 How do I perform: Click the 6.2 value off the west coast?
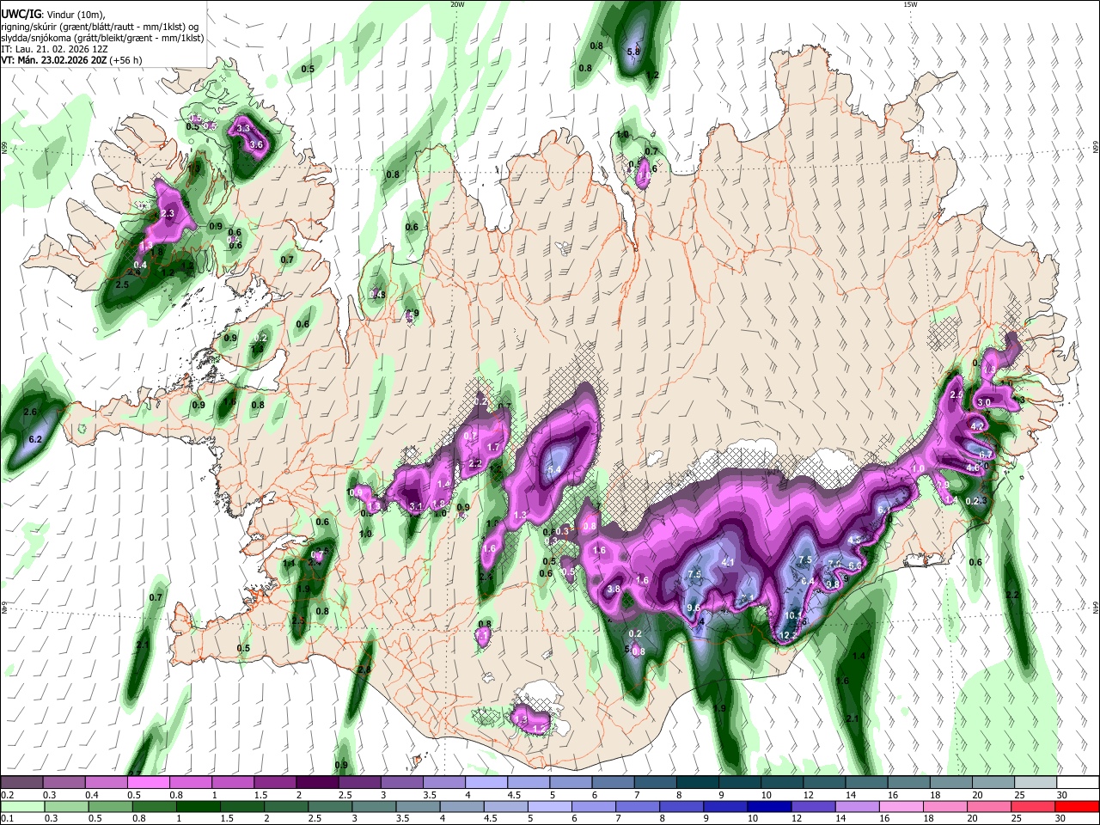[36, 439]
